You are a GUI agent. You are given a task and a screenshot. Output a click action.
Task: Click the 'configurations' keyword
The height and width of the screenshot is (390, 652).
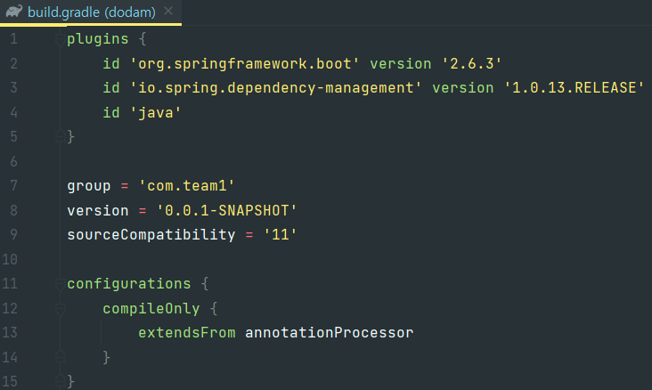129,284
